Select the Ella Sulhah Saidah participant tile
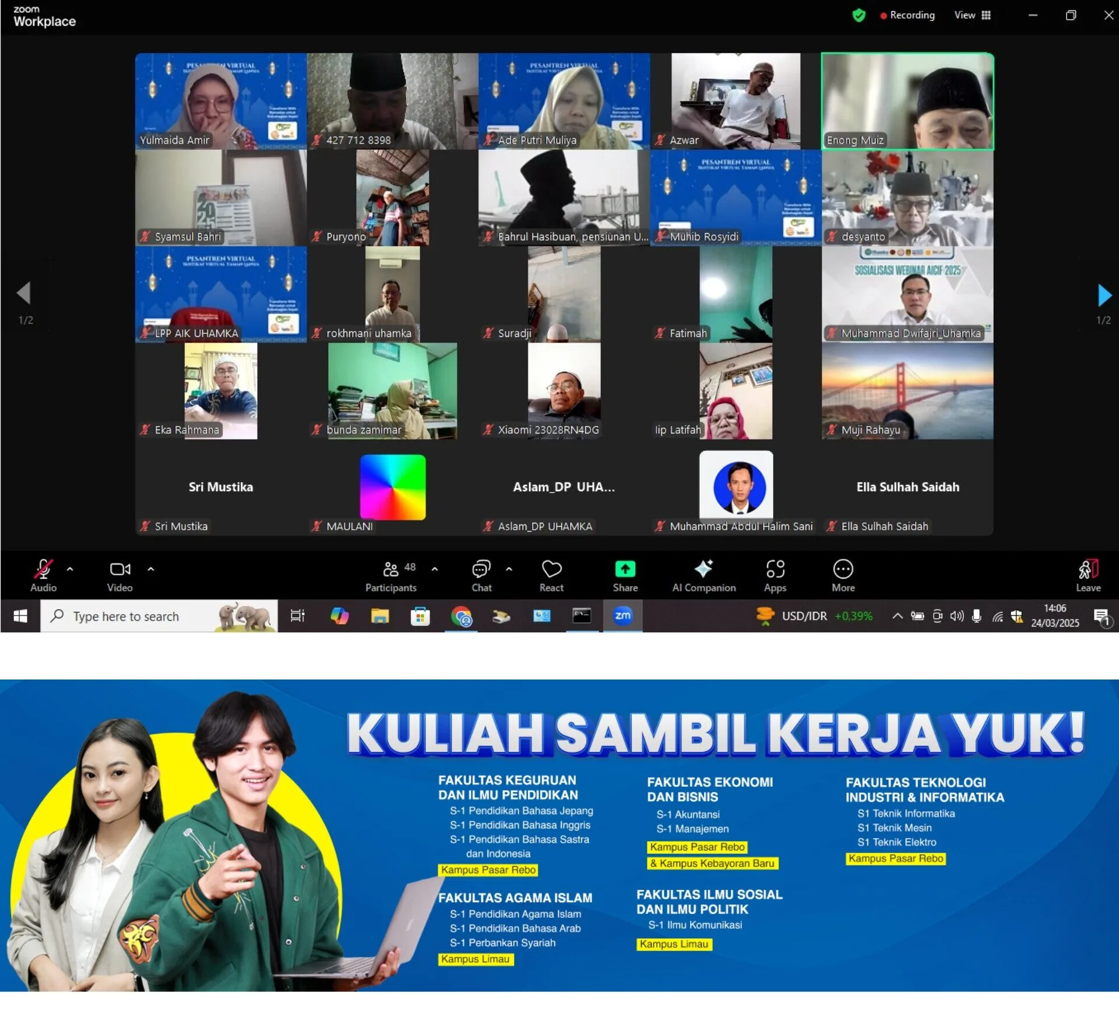The width and height of the screenshot is (1119, 1014). pos(907,487)
